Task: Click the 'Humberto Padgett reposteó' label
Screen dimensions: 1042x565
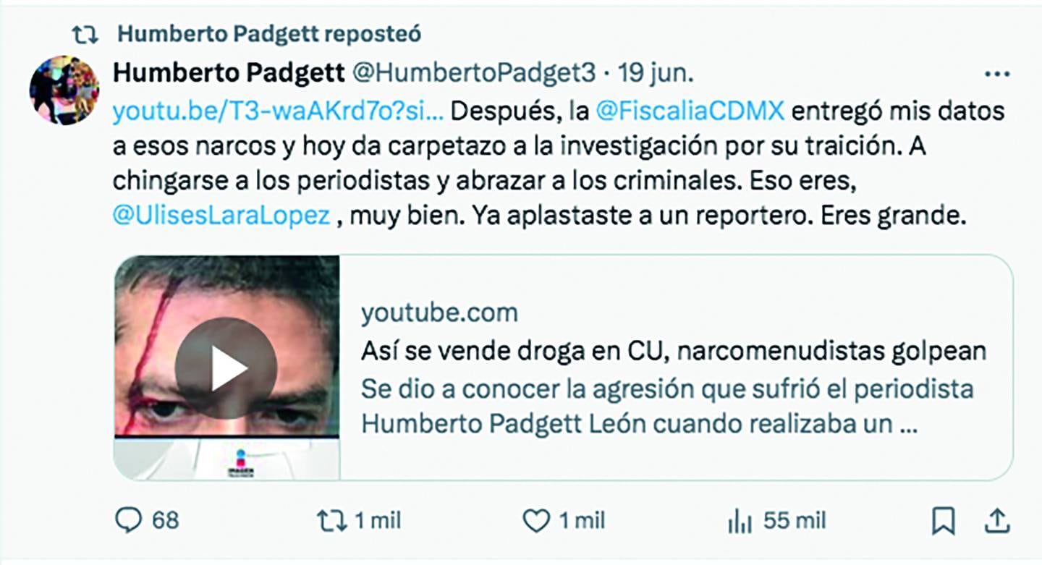Action: [x=268, y=33]
